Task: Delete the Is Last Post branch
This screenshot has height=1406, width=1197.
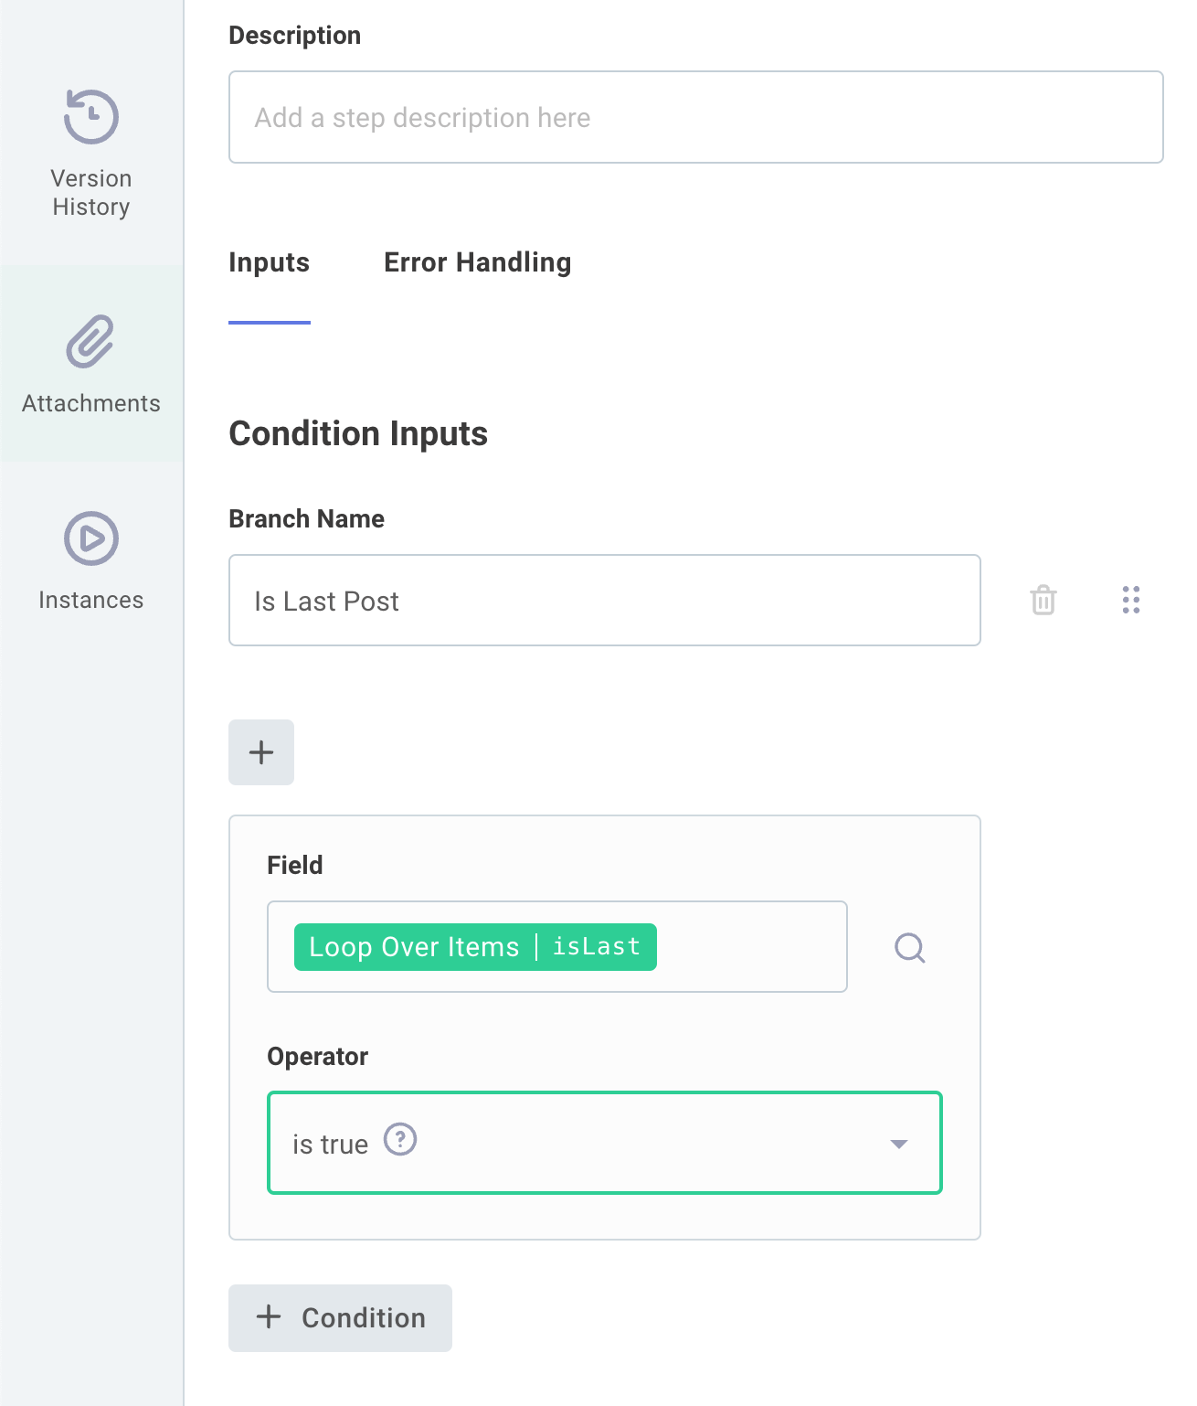Action: pyautogui.click(x=1043, y=601)
